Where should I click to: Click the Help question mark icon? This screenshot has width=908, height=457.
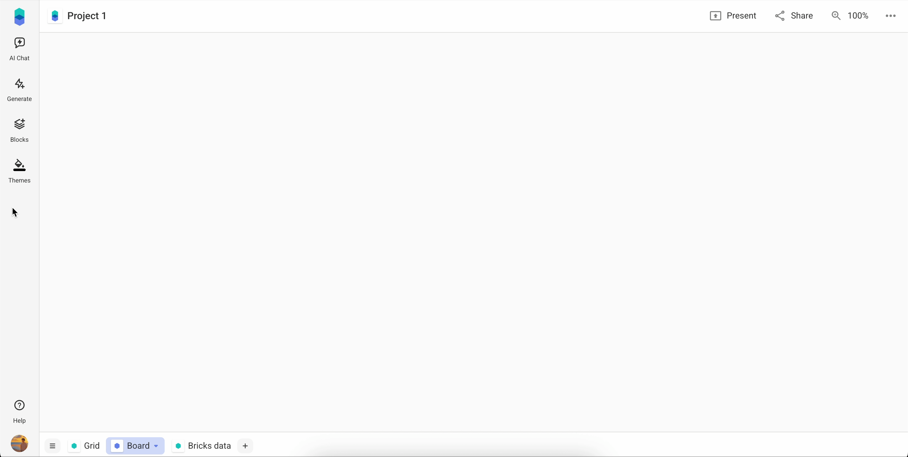click(19, 405)
